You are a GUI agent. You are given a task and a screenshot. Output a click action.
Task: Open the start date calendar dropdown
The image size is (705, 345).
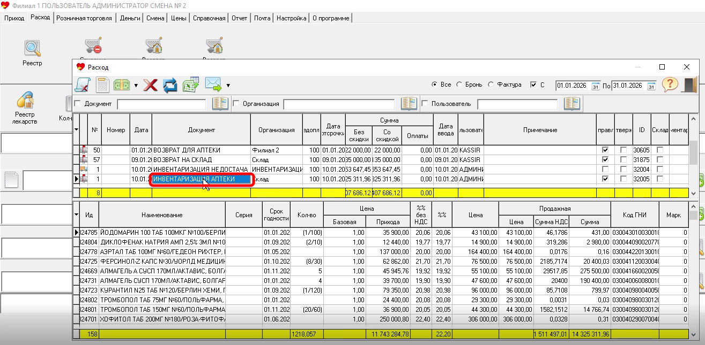click(x=595, y=86)
